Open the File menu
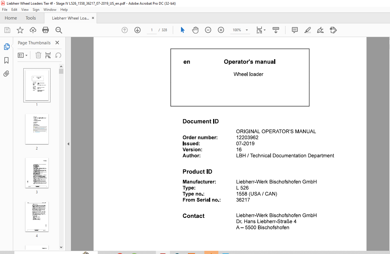The image size is (390, 254). 5,10
